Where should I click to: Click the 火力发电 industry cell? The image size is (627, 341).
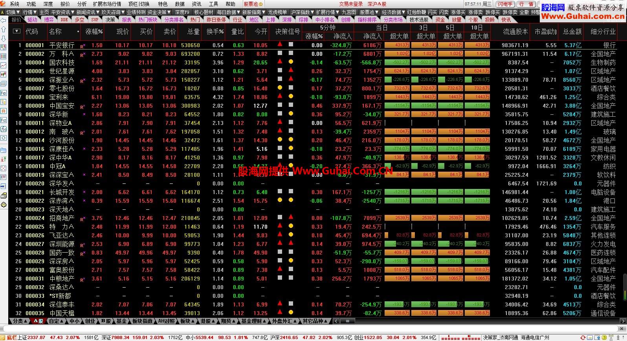pos(603,244)
